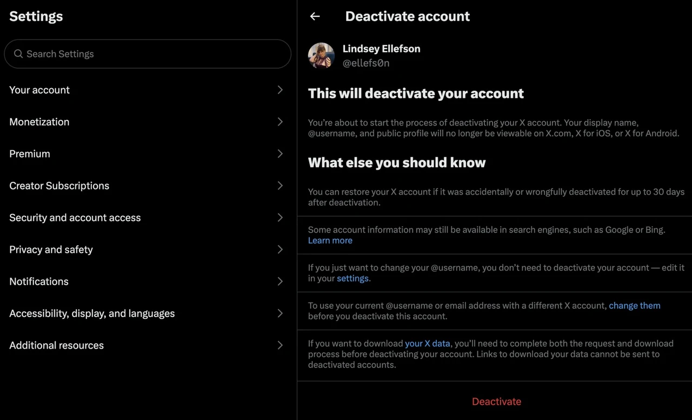Image resolution: width=692 pixels, height=420 pixels.
Task: Go to Creator Subscriptions
Action: [x=148, y=186]
